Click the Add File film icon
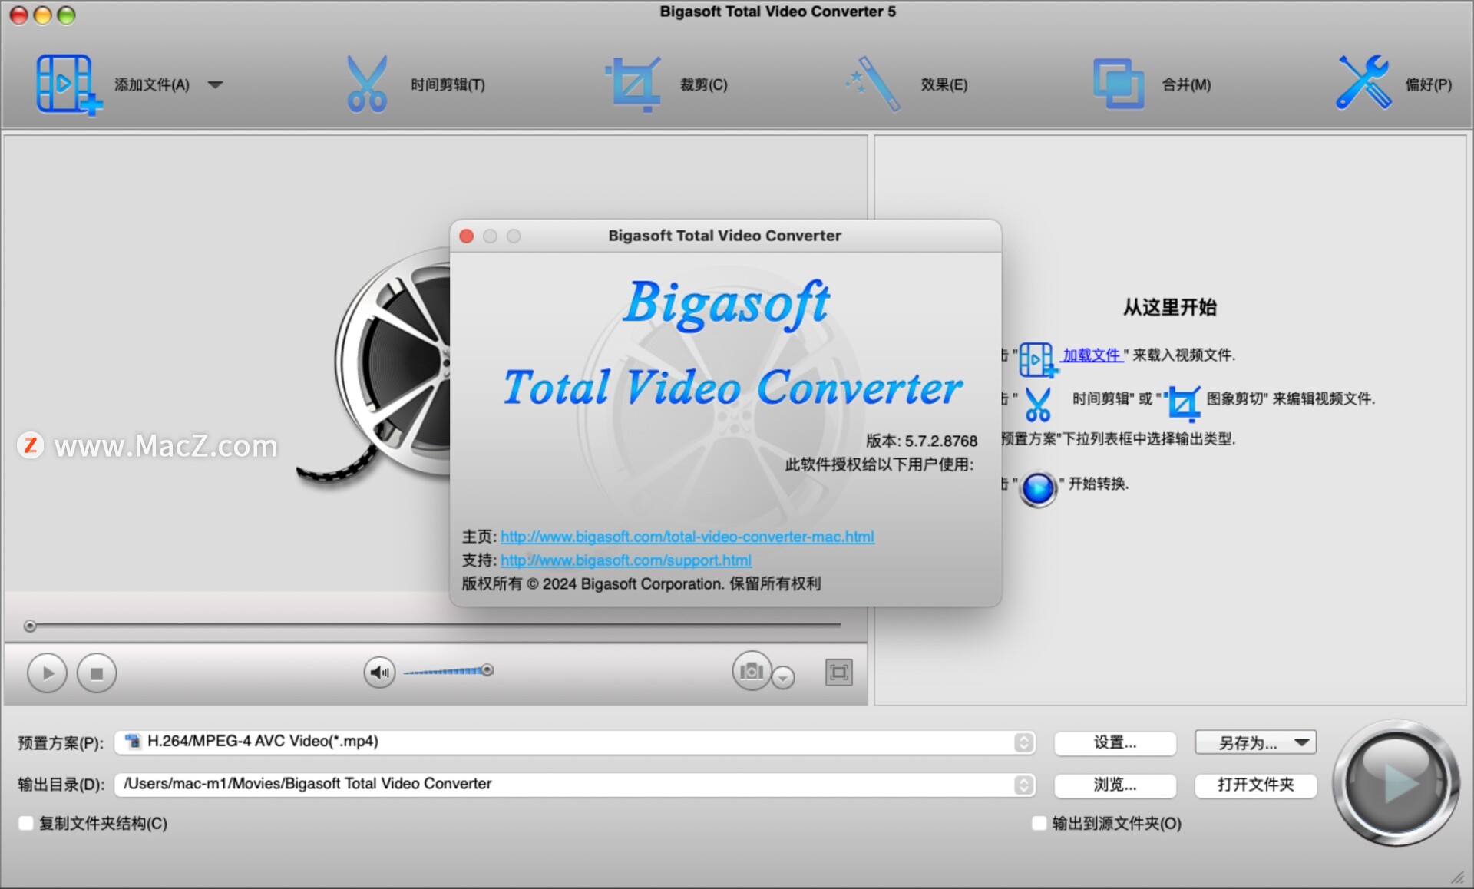 click(68, 84)
